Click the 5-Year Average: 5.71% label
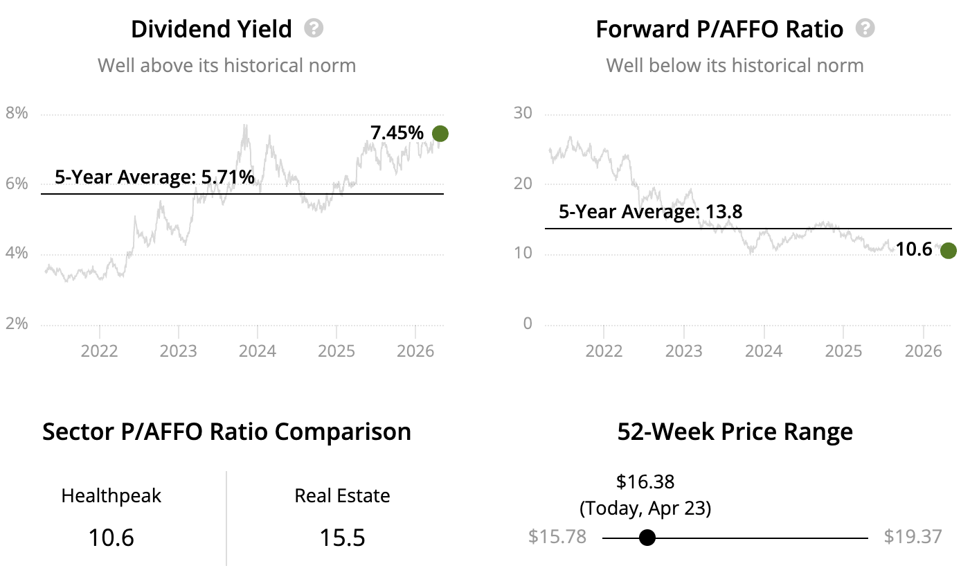 coord(154,178)
